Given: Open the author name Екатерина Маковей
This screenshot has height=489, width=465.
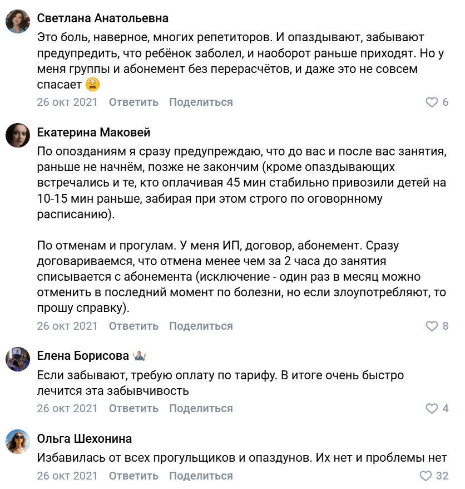Looking at the screenshot, I should 93,133.
